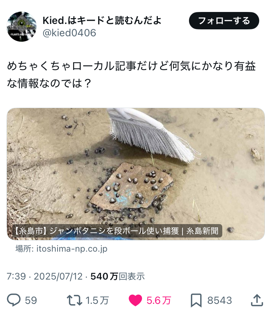Click the フォローする follow button
The image size is (265, 314).
[x=224, y=21]
